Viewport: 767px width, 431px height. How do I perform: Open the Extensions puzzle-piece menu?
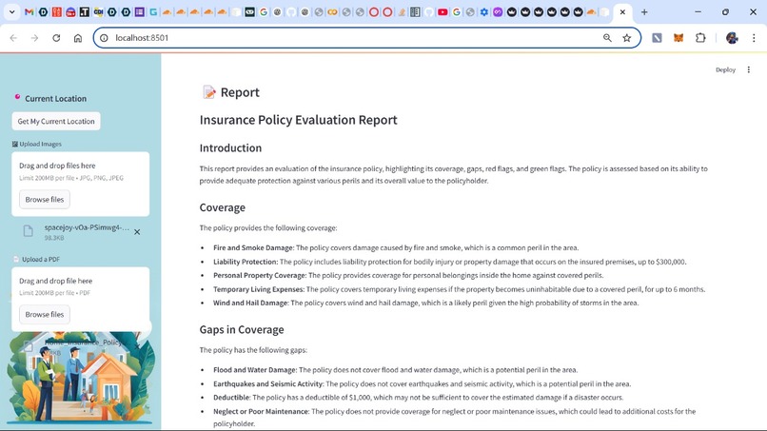pos(700,38)
